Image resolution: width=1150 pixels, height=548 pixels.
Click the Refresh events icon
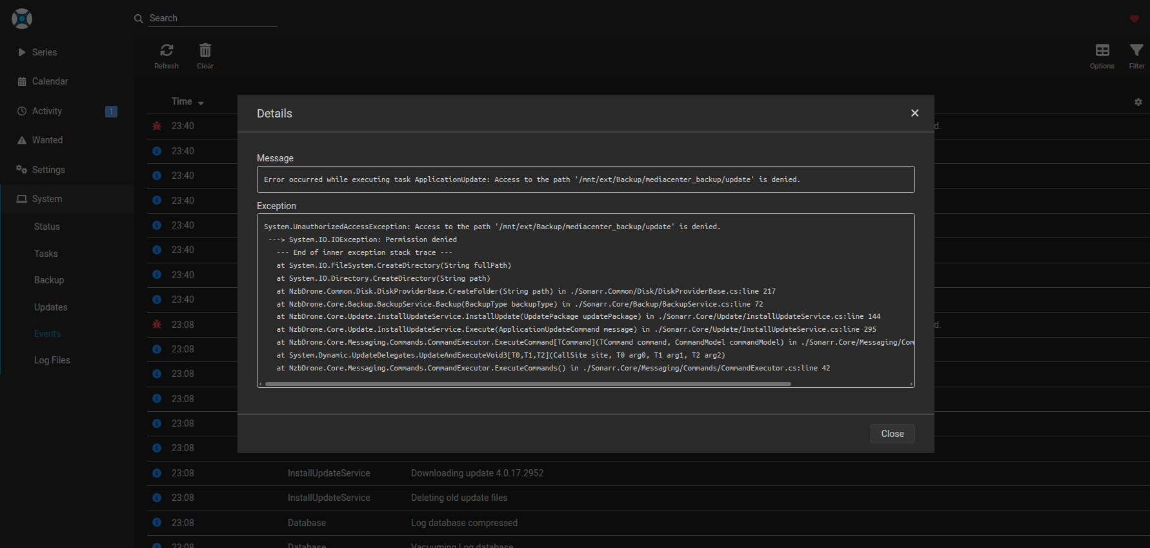[166, 50]
